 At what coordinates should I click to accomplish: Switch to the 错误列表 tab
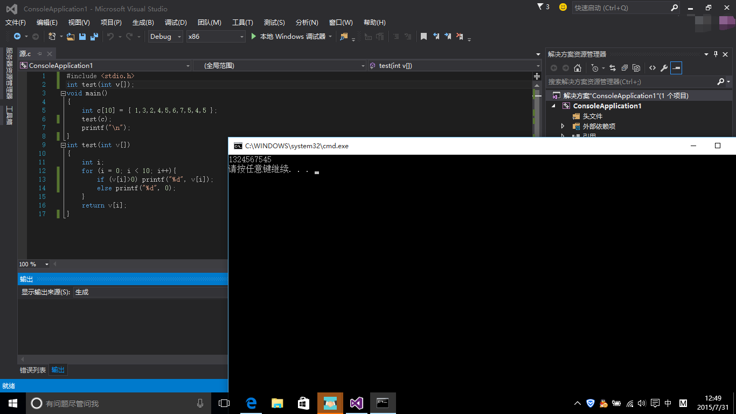[33, 370]
